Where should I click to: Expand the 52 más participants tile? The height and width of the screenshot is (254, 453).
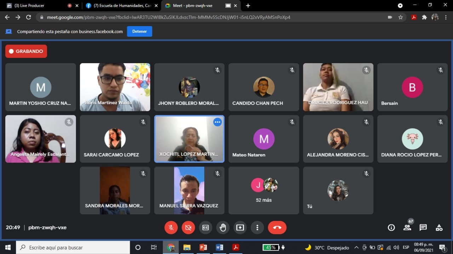coord(264,191)
